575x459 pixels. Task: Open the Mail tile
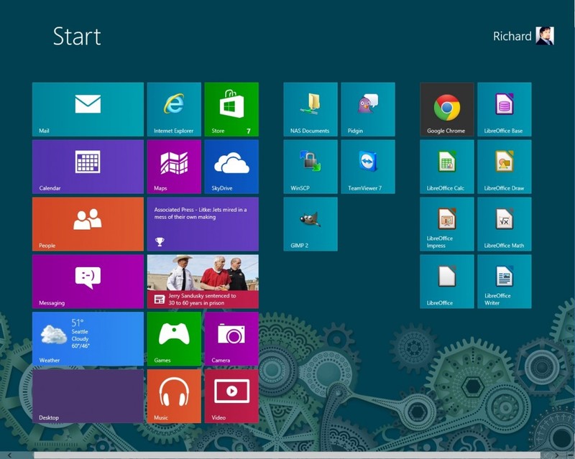(88, 108)
